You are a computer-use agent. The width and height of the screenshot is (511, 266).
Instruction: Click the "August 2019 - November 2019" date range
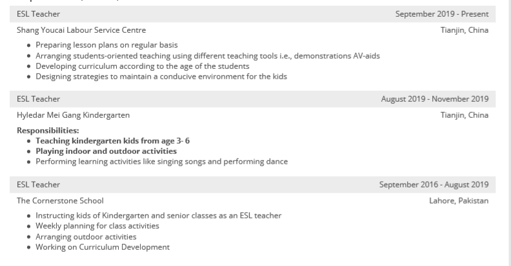point(434,99)
